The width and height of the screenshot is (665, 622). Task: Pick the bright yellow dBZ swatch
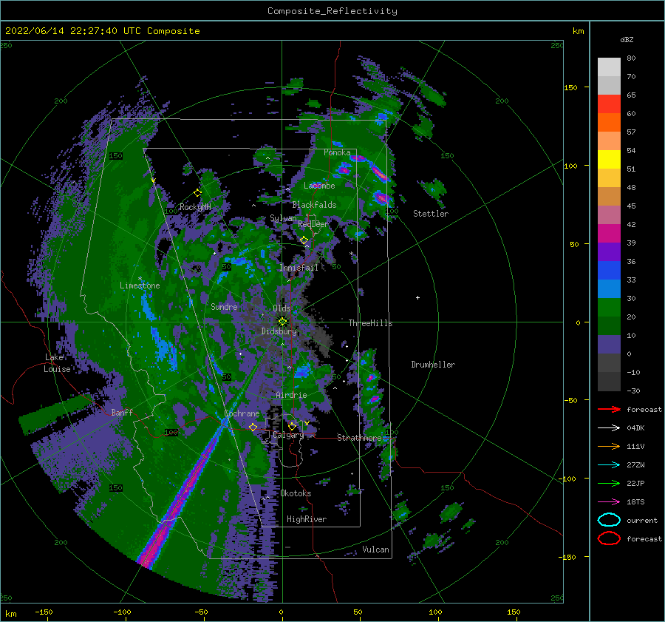[x=609, y=160]
